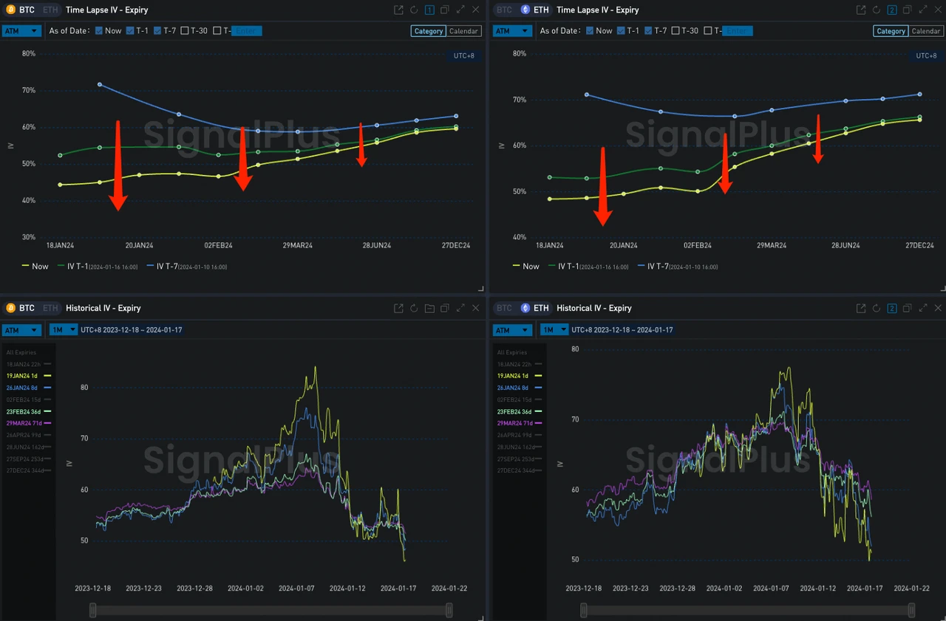The height and width of the screenshot is (621, 946).
Task: Pop out the BTC Time Lapse IV panel
Action: point(398,10)
